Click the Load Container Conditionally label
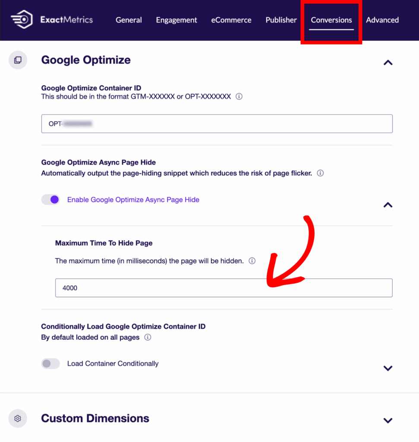This screenshot has height=442, width=419. [113, 363]
